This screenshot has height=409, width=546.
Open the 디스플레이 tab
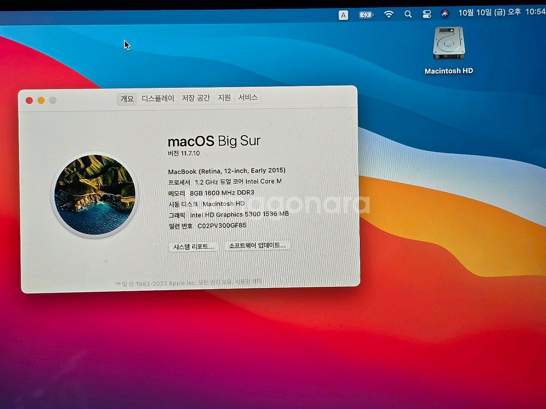[158, 99]
